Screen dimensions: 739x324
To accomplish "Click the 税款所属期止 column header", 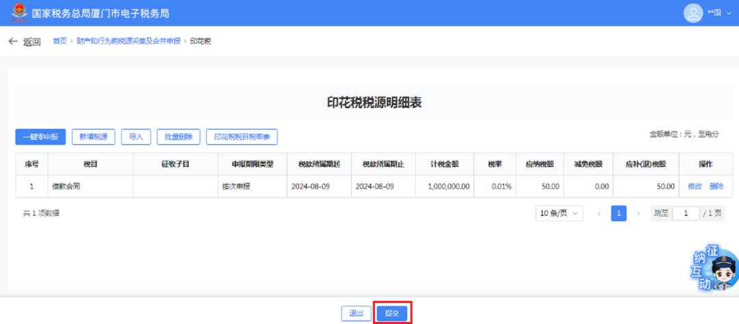I will click(384, 164).
